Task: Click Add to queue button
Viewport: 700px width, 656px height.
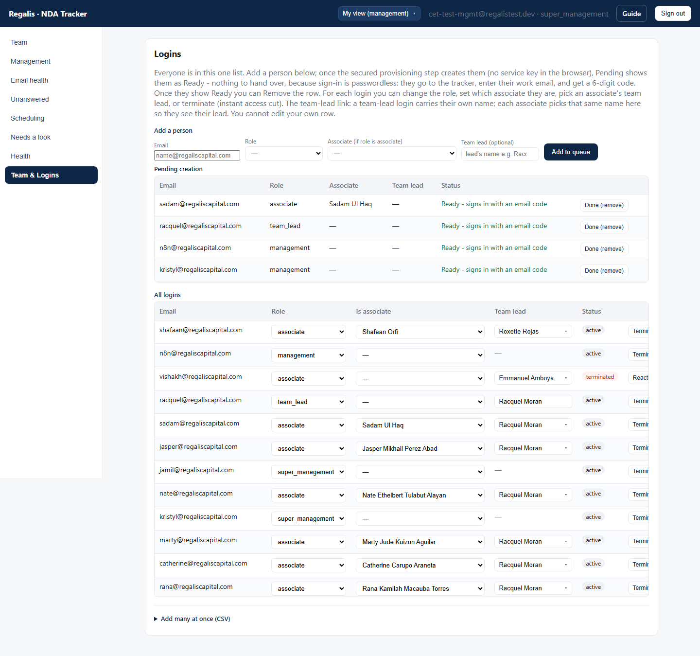Action: pos(571,152)
